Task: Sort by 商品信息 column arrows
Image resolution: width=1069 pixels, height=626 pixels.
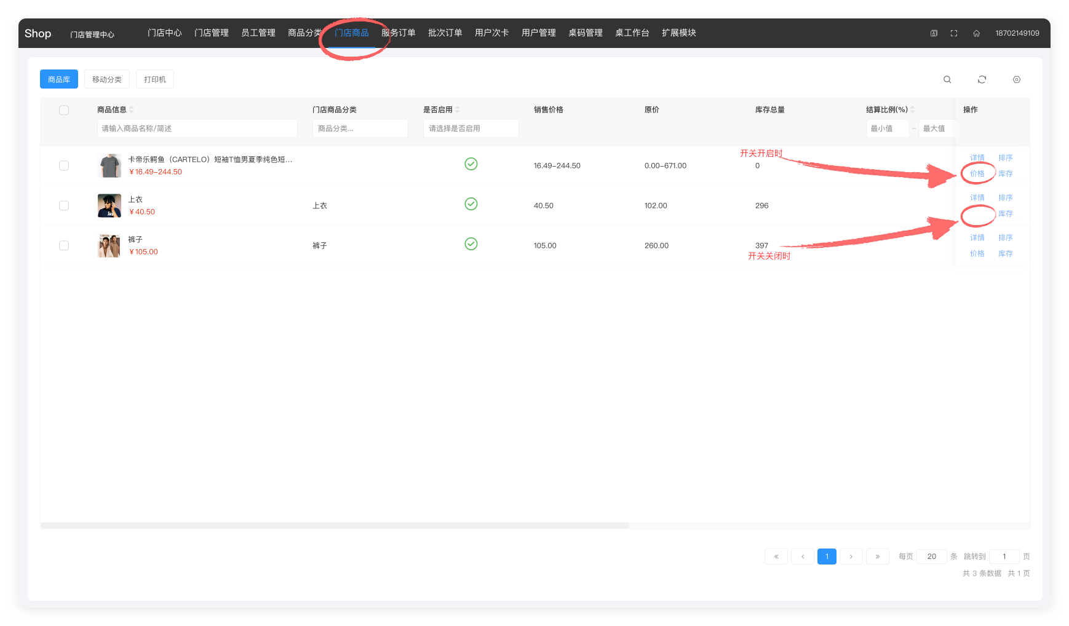Action: [x=132, y=109]
